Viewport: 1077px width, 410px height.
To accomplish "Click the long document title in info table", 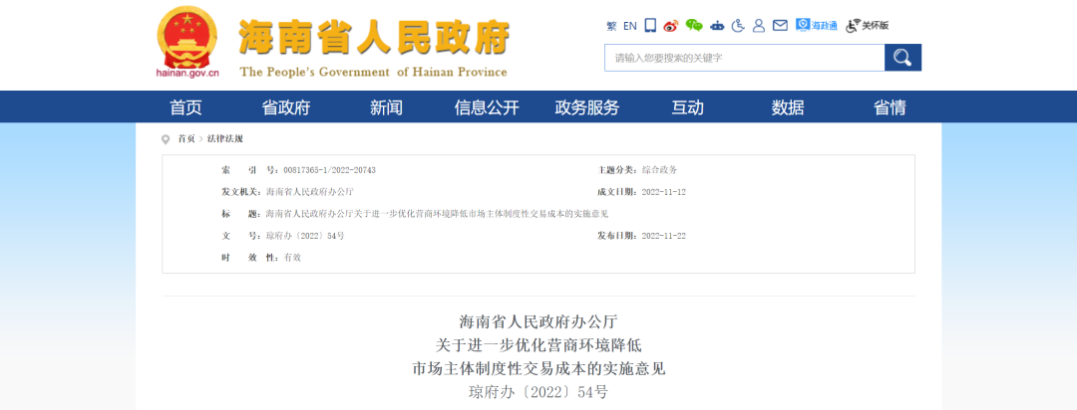I will tap(437, 214).
